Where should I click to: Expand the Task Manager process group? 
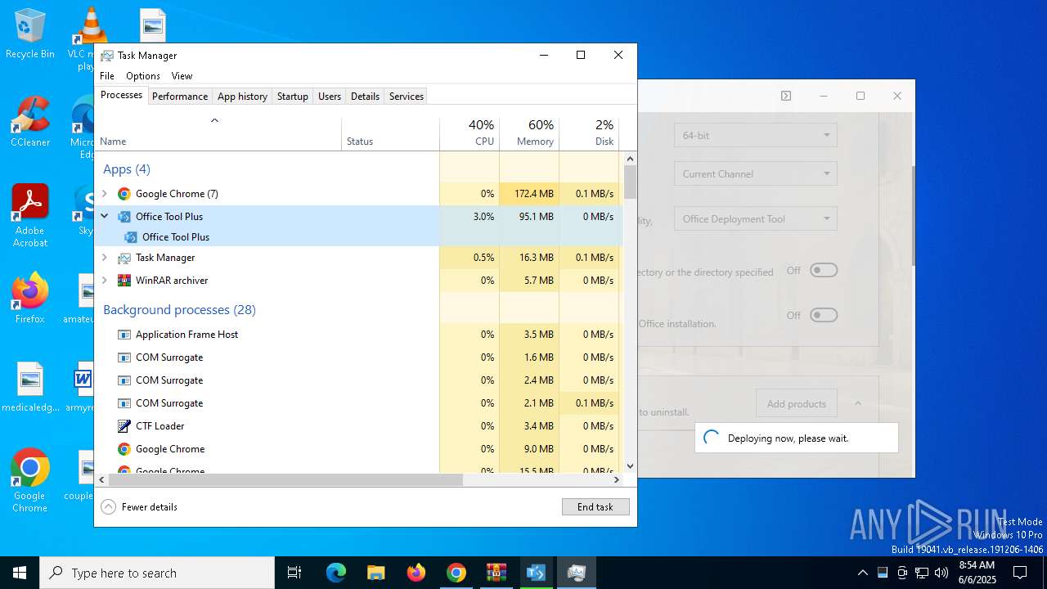[104, 258]
